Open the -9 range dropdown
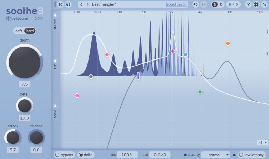The height and width of the screenshot is (159, 269). pos(263,142)
